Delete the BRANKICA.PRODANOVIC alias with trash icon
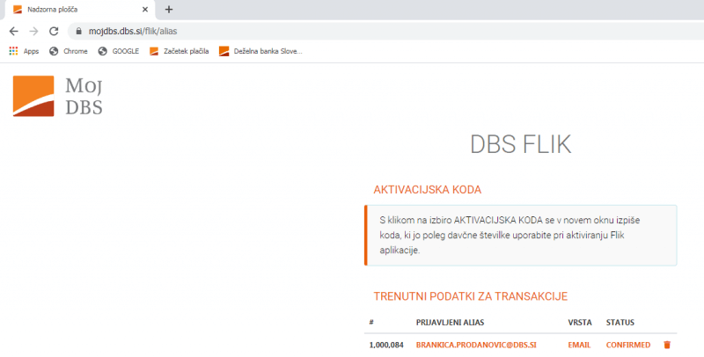 pyautogui.click(x=667, y=345)
